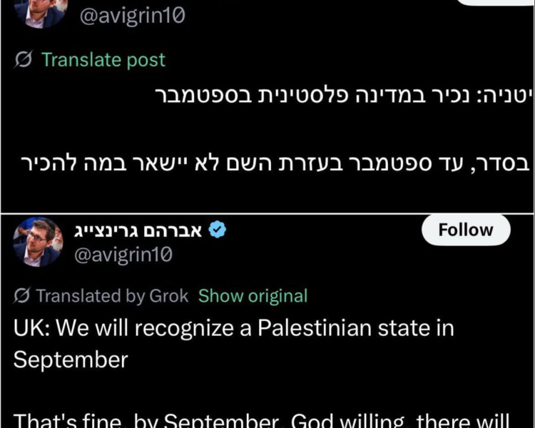Show original Hebrew text of lower post

click(253, 295)
